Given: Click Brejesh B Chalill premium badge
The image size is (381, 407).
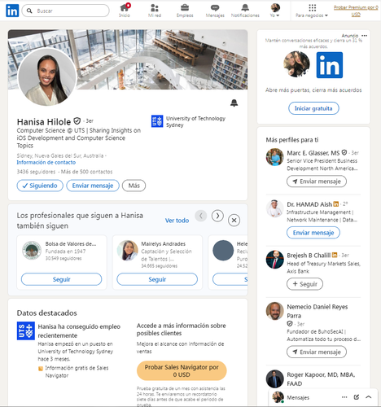Looking at the screenshot, I should 335,255.
